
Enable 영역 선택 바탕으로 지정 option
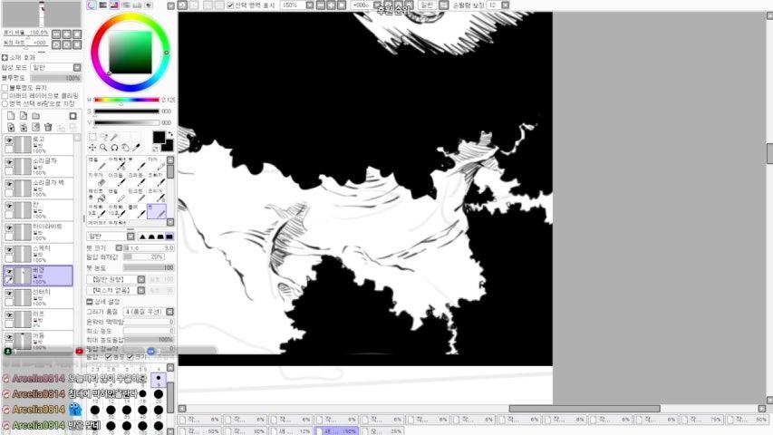click(5, 103)
